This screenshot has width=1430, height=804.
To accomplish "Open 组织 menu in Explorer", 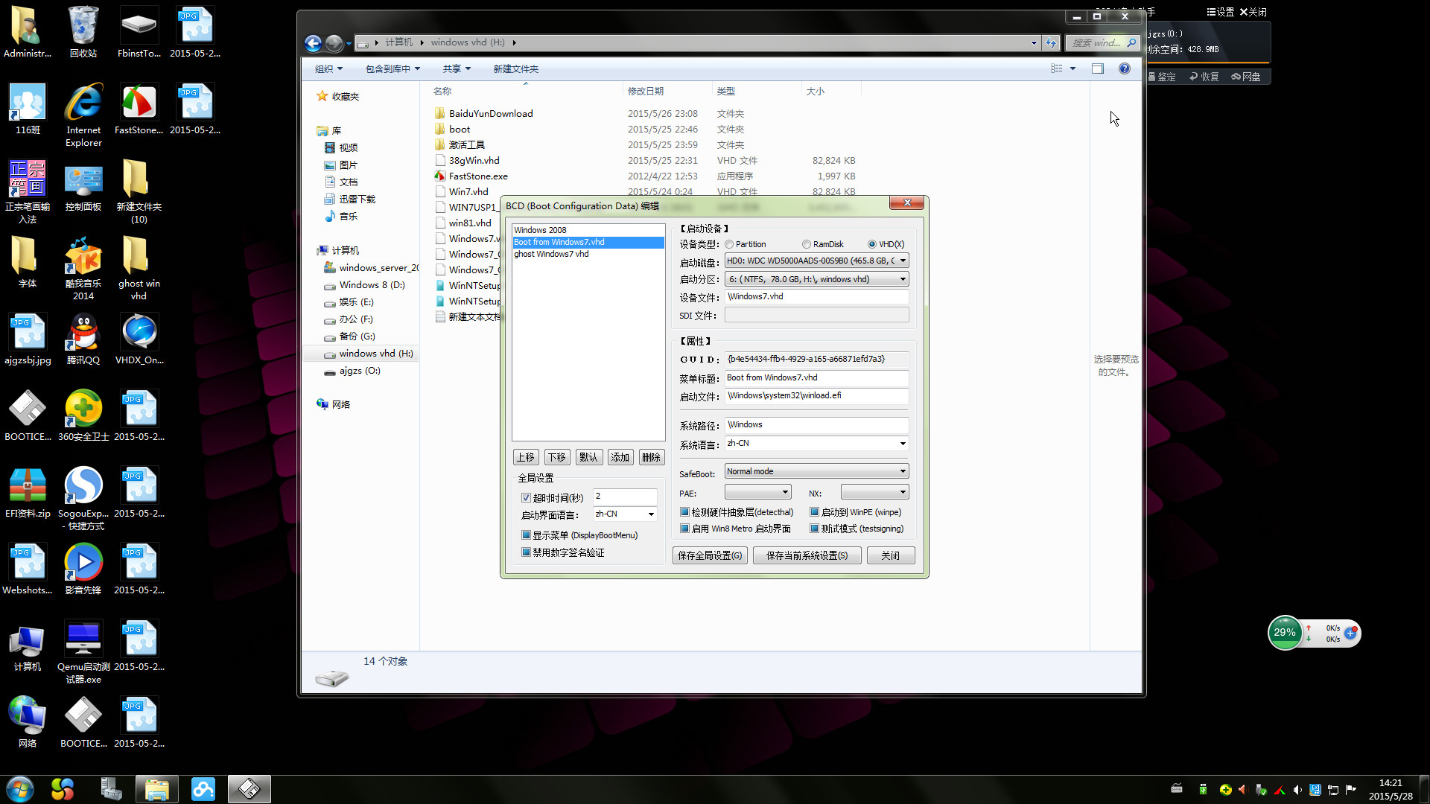I will pyautogui.click(x=328, y=68).
